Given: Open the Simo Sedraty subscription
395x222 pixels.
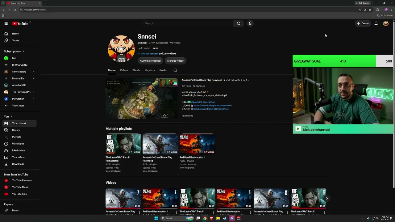Looking at the screenshot, I should [19, 72].
